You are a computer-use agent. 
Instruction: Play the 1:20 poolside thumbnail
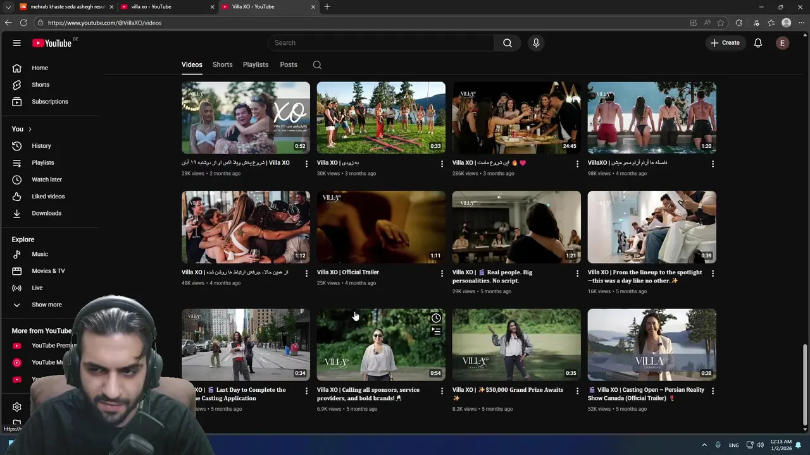[652, 118]
